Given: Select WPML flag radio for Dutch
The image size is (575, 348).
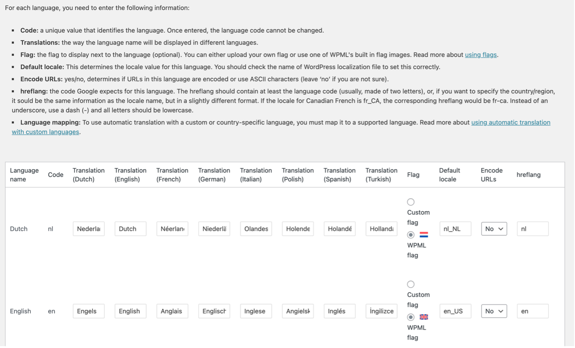Looking at the screenshot, I should pos(410,235).
